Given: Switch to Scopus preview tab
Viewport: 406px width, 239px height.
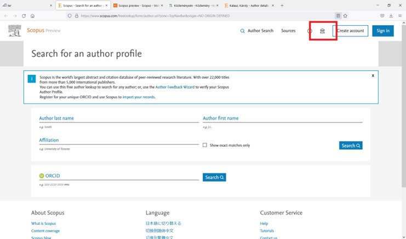Looking at the screenshot, I should (139, 5).
